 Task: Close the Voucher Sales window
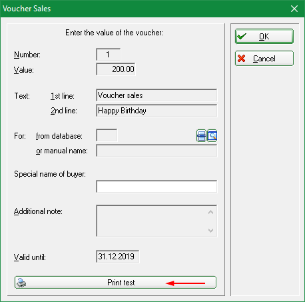pyautogui.click(x=294, y=9)
